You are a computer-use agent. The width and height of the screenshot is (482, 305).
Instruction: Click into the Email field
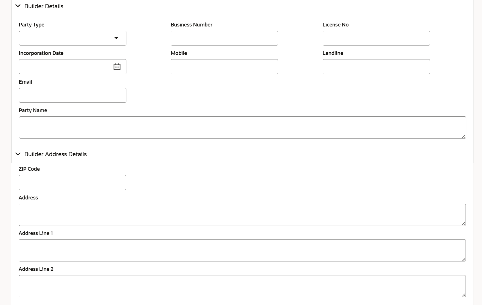pyautogui.click(x=73, y=95)
